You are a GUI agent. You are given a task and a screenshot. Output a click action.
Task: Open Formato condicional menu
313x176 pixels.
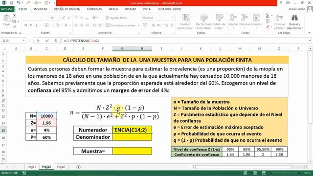point(185,22)
